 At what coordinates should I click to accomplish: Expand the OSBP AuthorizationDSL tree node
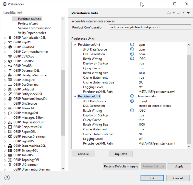[5, 38]
